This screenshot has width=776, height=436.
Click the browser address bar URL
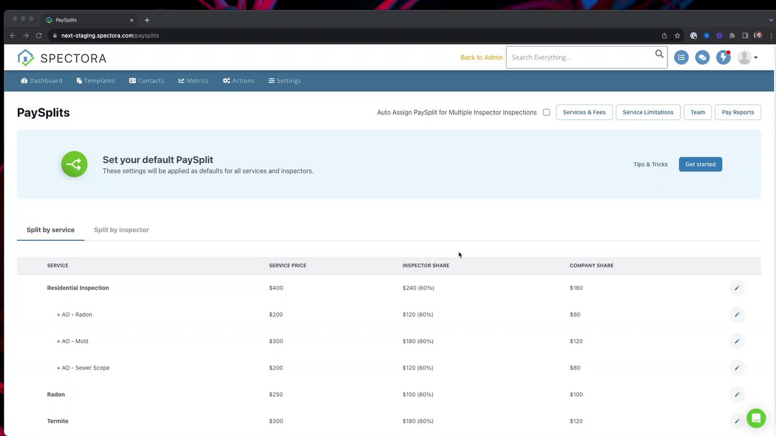[110, 36]
